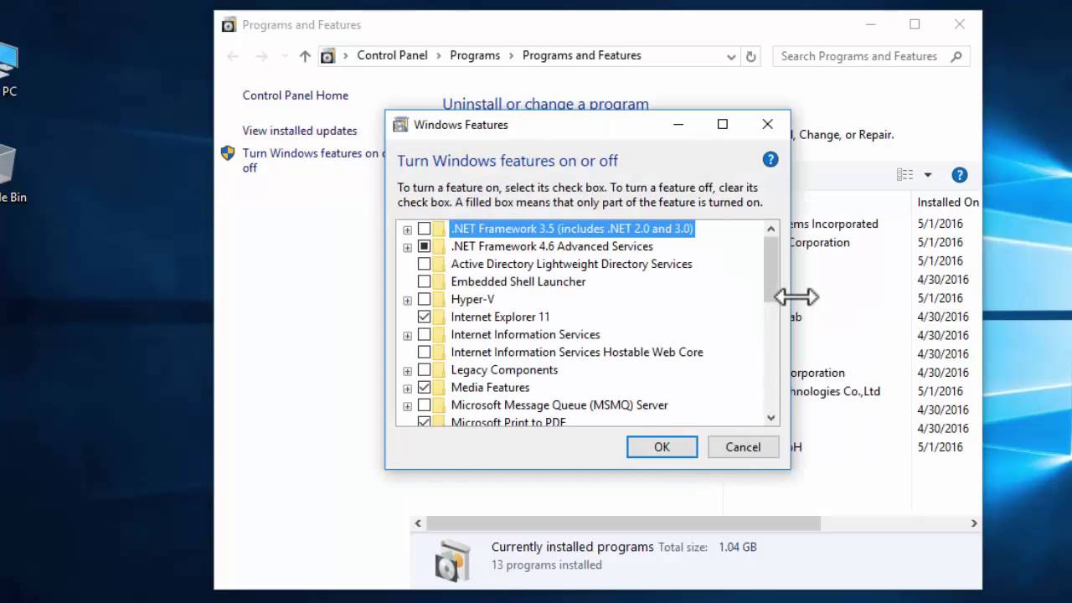Click OK in Windows Features dialog
This screenshot has height=603, width=1072.
[x=662, y=447]
